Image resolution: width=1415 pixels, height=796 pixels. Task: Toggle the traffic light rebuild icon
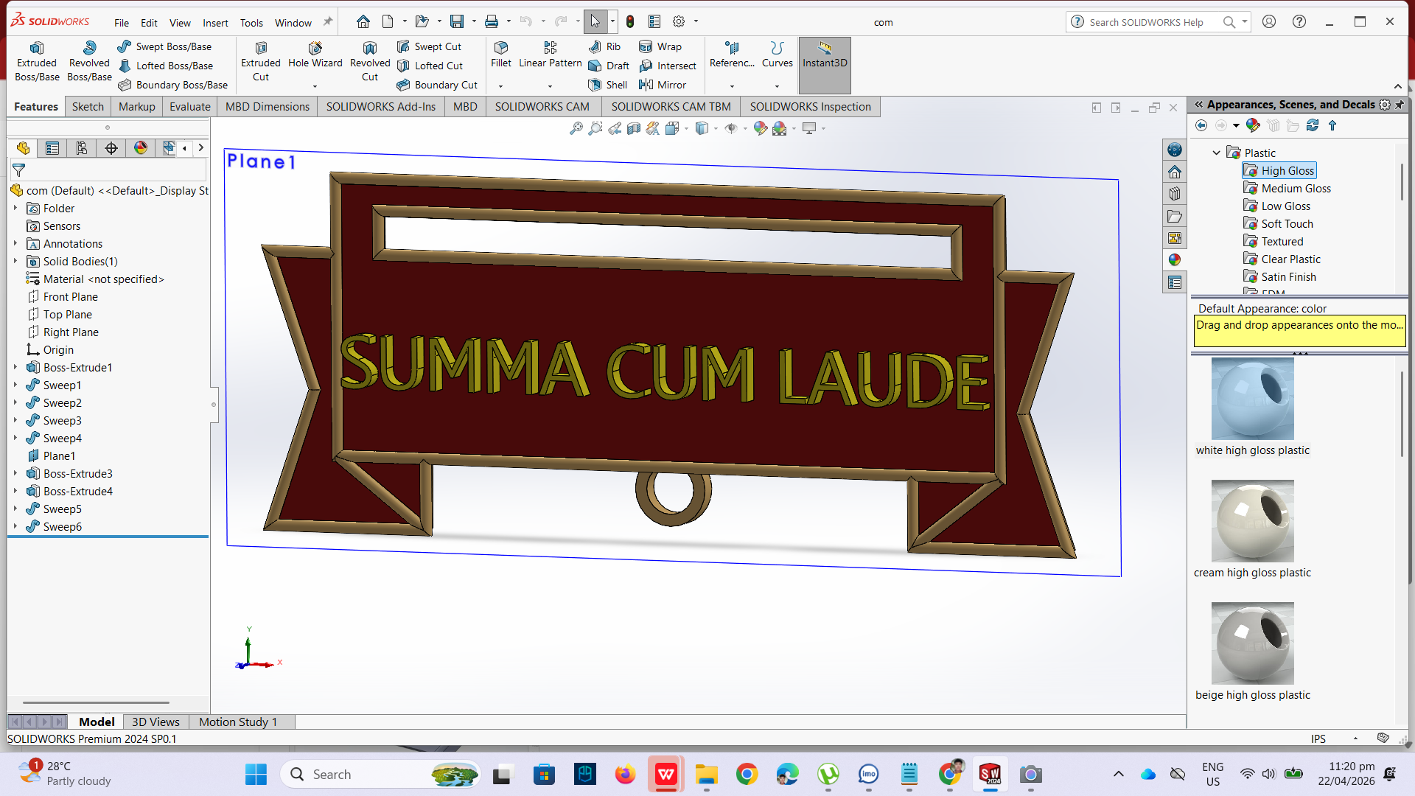(630, 22)
